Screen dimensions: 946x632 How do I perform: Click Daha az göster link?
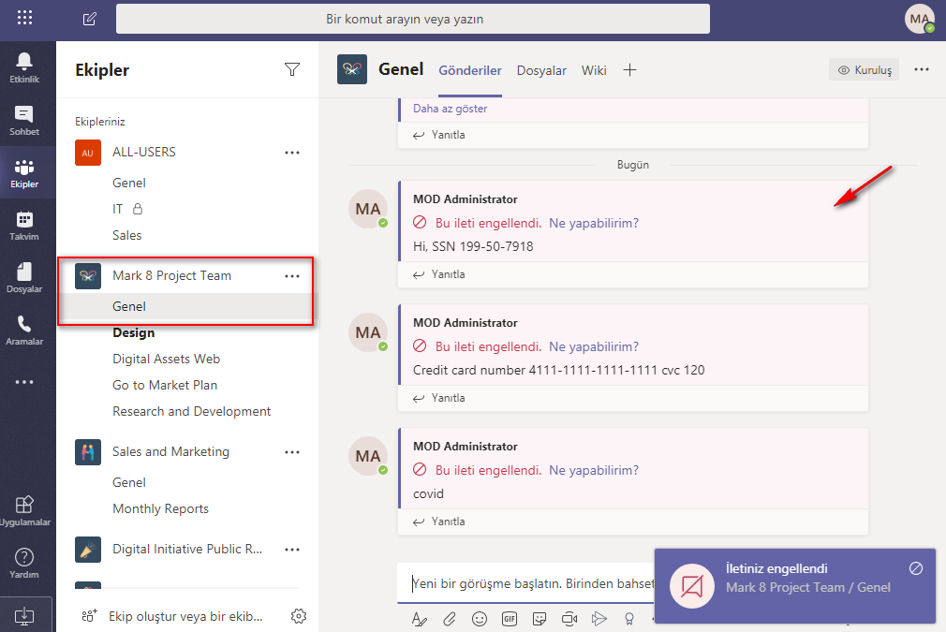450,109
